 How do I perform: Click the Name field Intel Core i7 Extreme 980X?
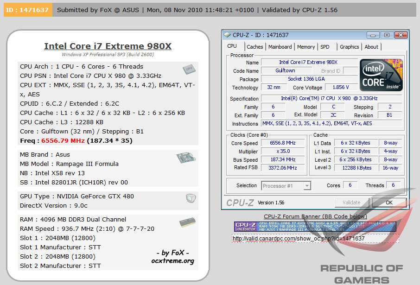point(309,62)
